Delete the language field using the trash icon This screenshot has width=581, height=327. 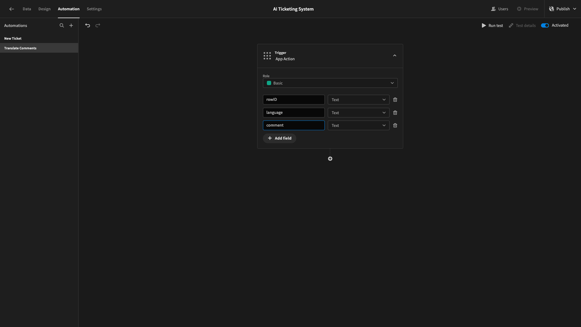[395, 113]
